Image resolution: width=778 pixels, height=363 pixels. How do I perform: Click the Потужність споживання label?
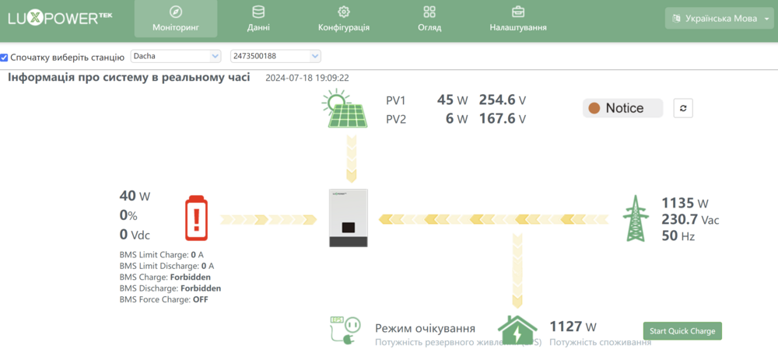601,343
